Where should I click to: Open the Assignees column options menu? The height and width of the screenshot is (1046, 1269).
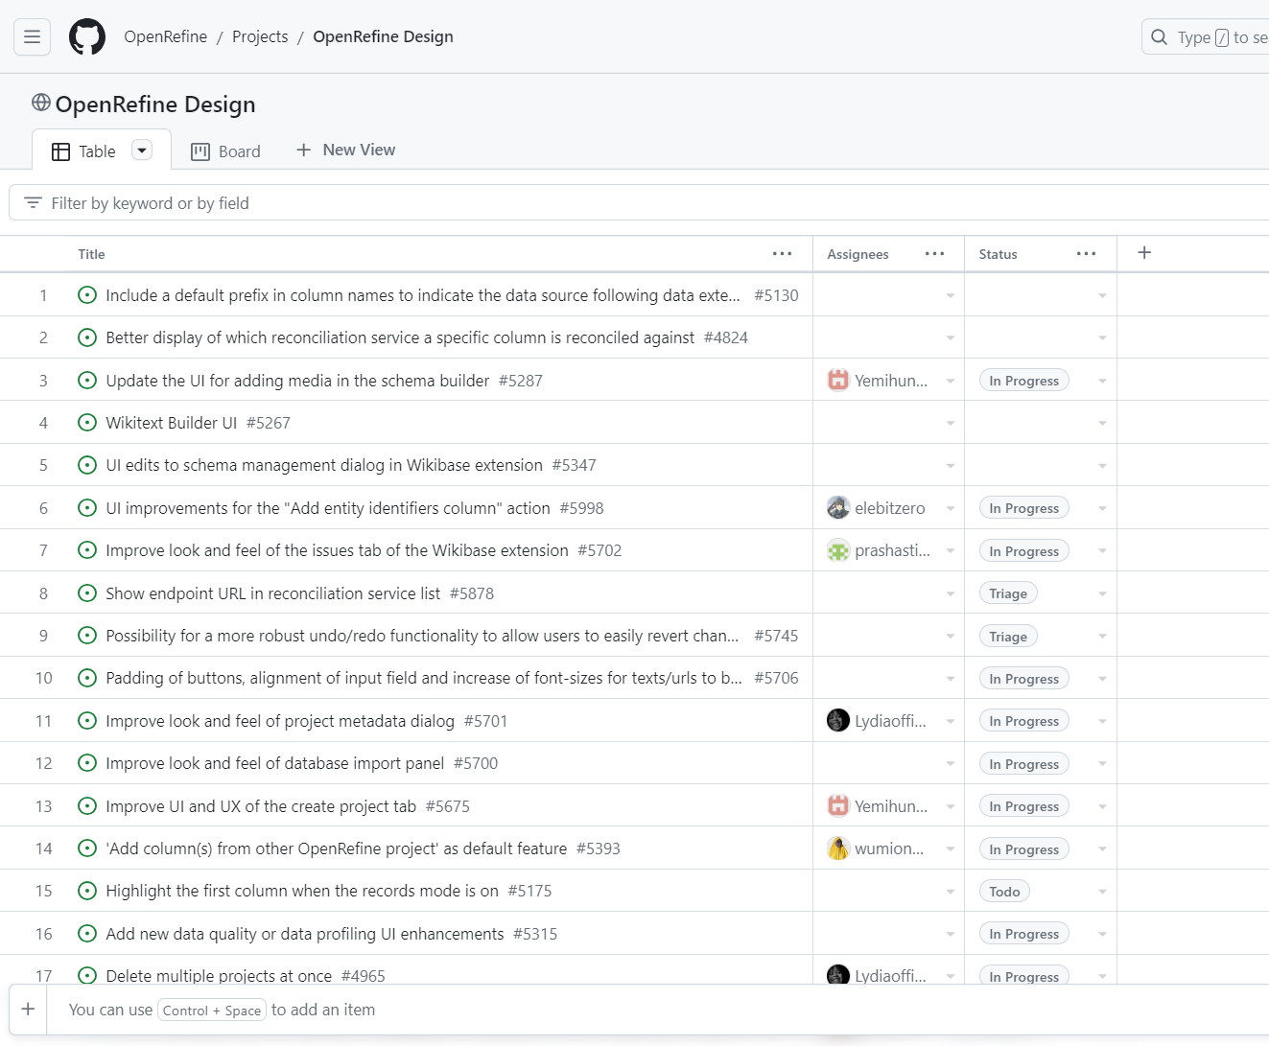click(x=934, y=253)
